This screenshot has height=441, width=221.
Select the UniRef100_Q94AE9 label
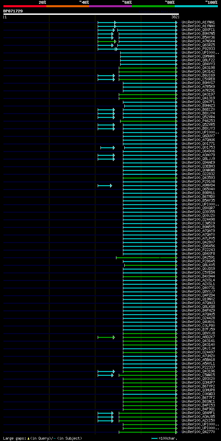[x=198, y=162]
